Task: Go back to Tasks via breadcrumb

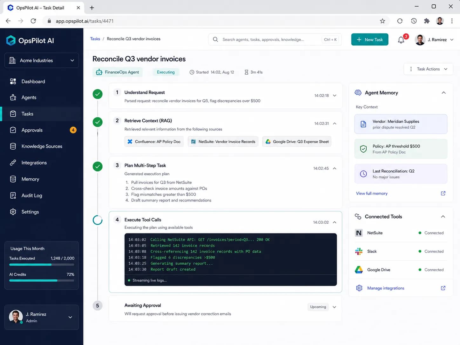Action: click(95, 39)
